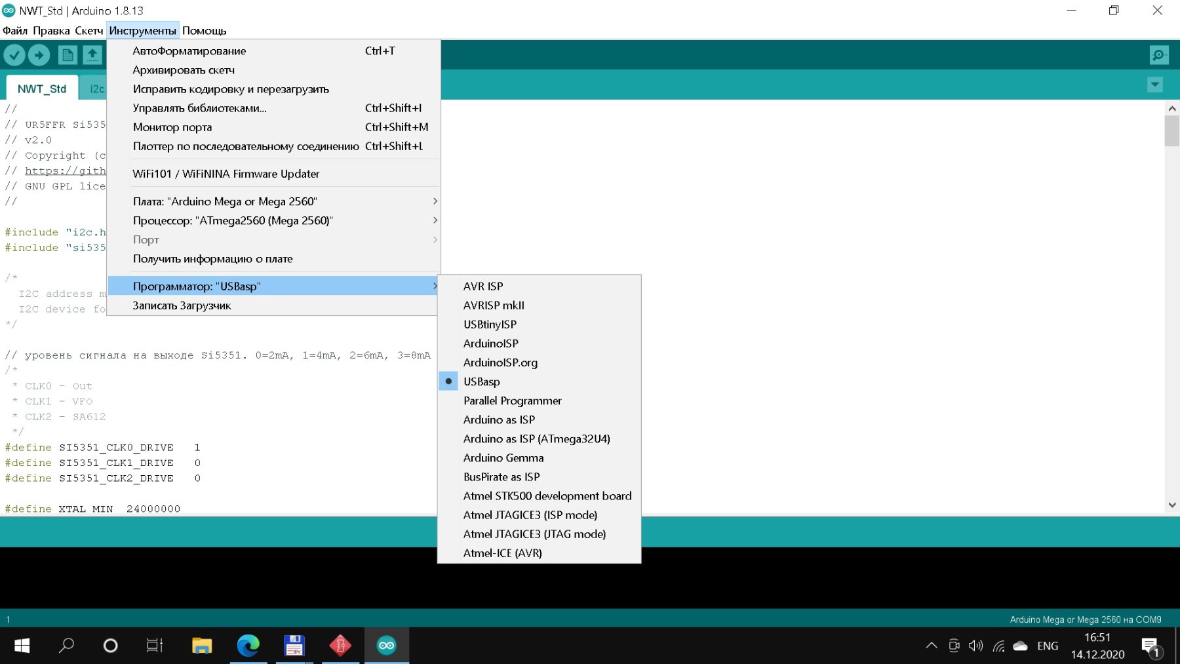
Task: Click the Open sketch up-arrow icon
Action: pyautogui.click(x=92, y=55)
